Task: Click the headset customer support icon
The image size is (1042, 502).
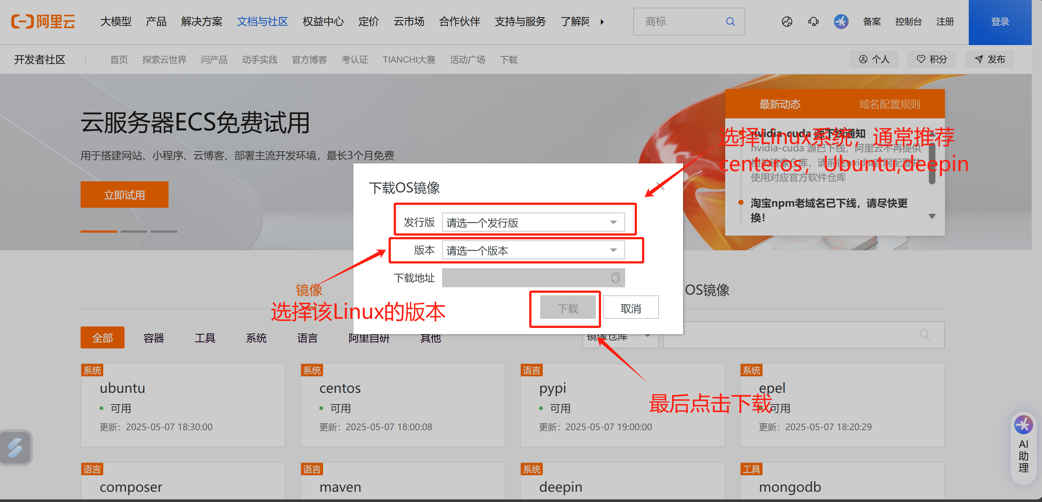Action: [x=813, y=22]
